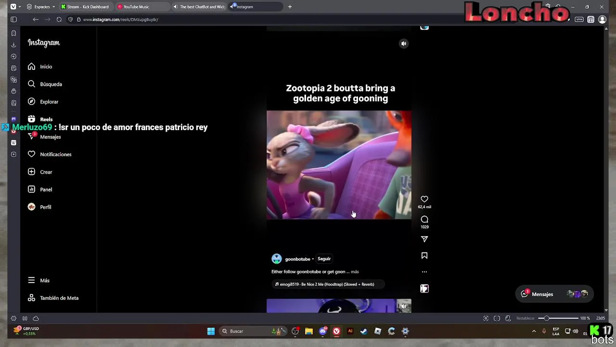616x347 pixels.
Task: Adjust the page zoom slider
Action: tap(558, 318)
